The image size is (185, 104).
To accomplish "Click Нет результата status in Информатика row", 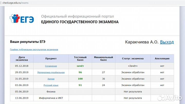I will click(133, 98).
